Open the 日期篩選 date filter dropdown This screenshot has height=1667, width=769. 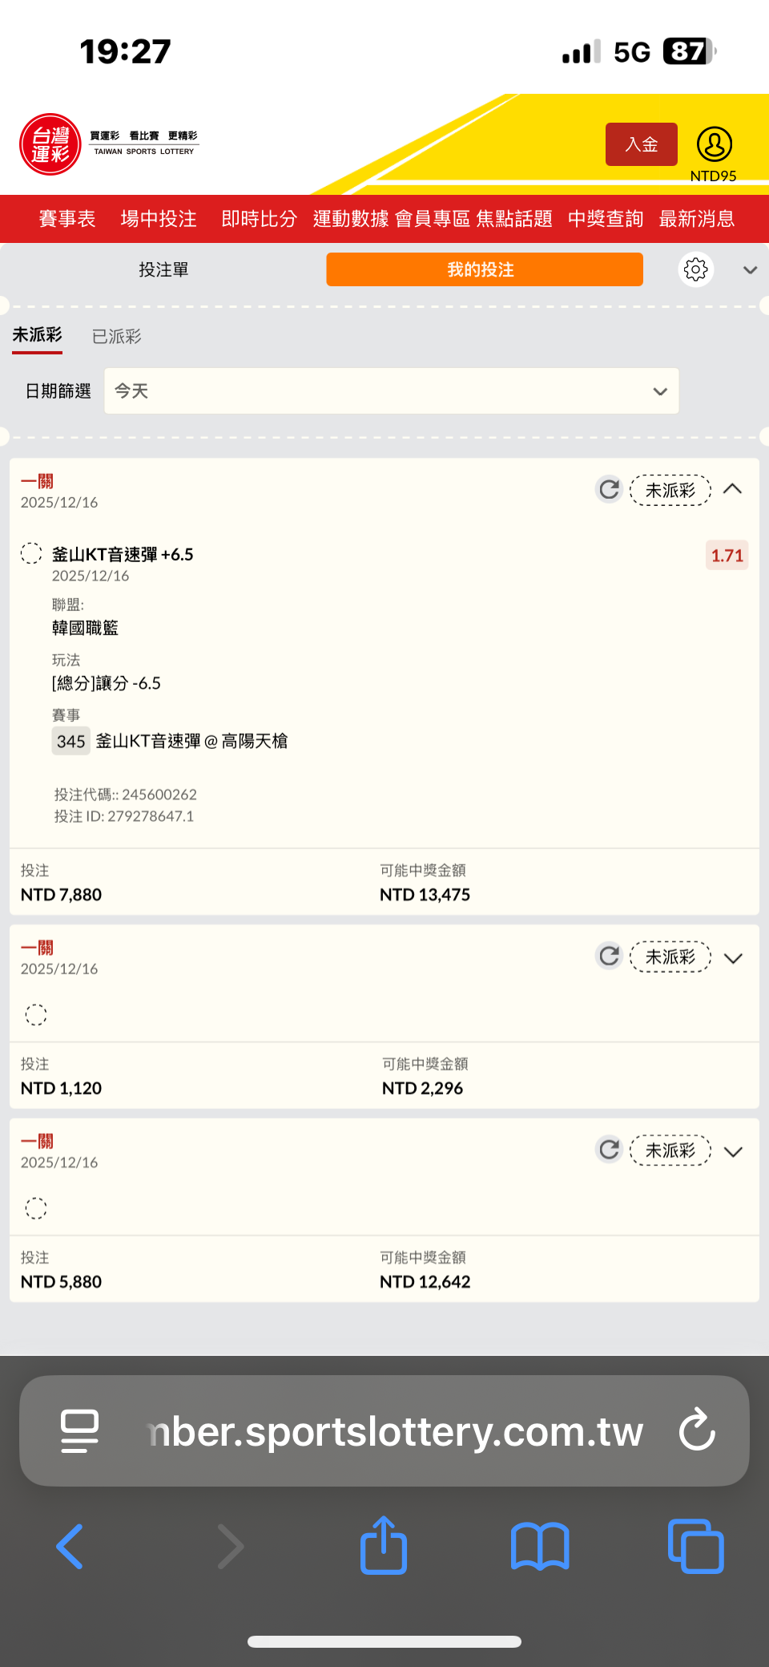392,391
